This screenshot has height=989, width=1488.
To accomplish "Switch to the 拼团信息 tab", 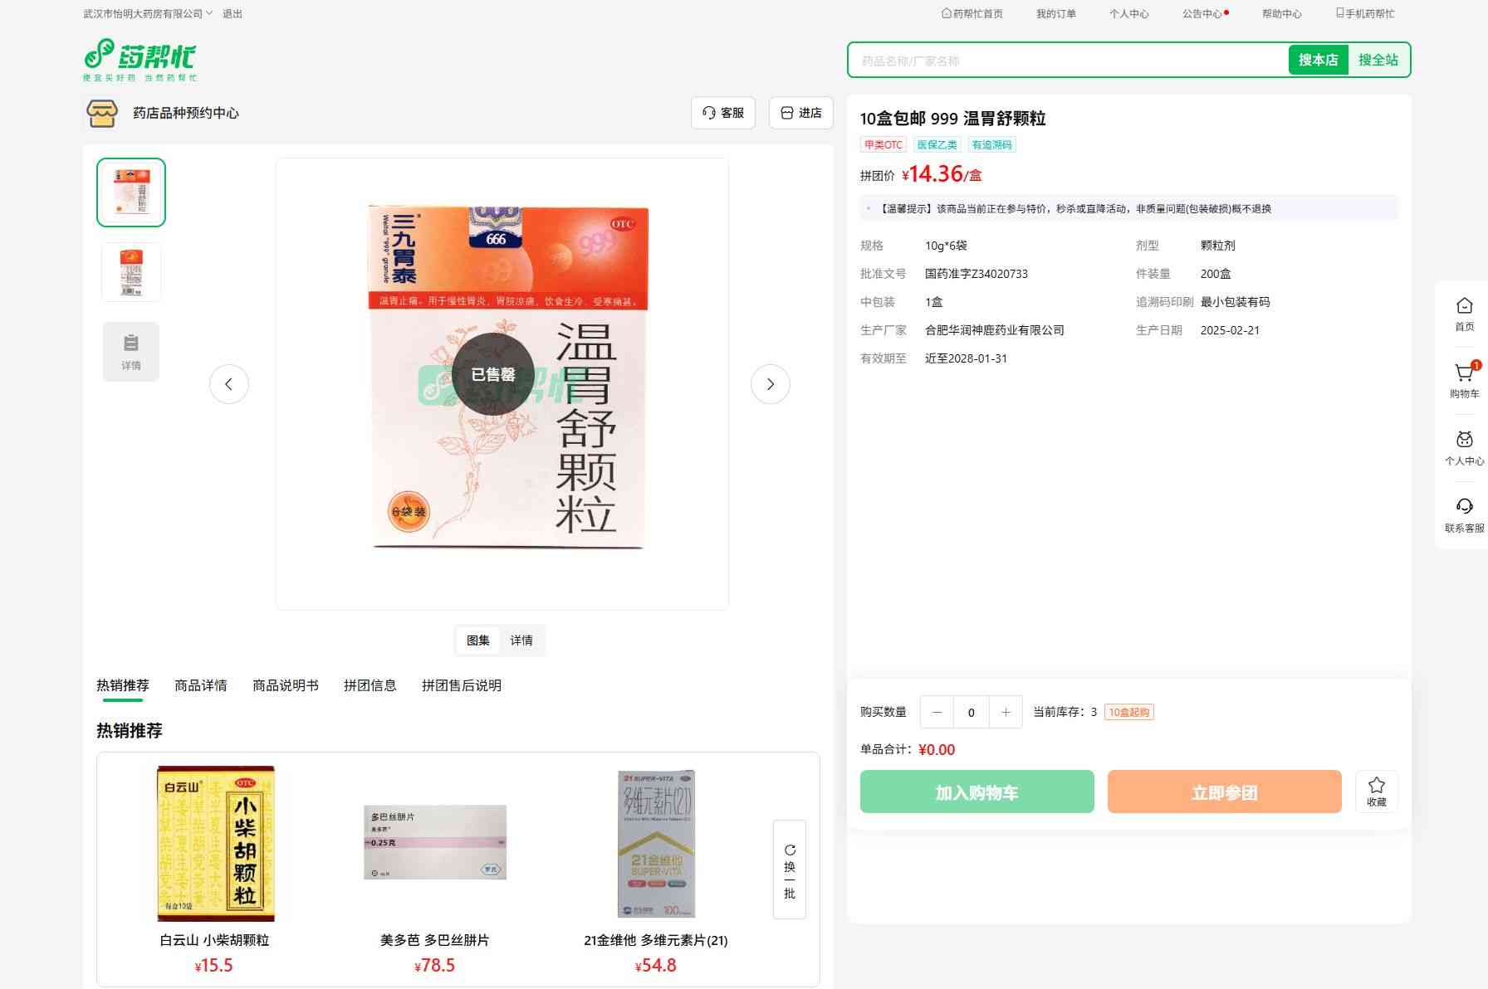I will (370, 685).
